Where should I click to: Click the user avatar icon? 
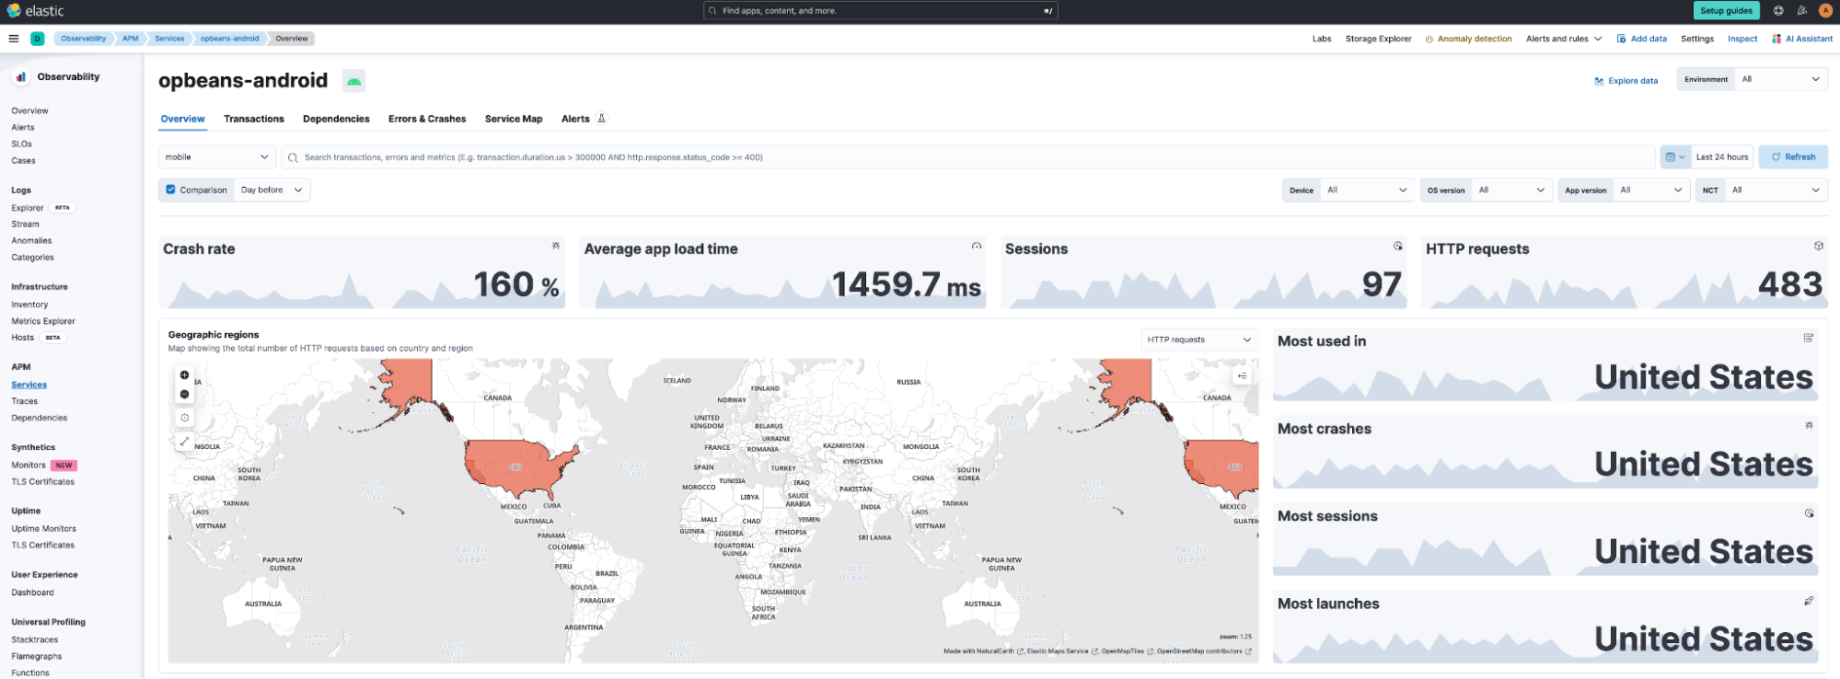point(1825,11)
